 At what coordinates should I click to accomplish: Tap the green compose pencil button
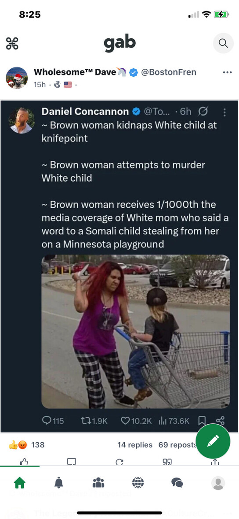click(x=213, y=441)
